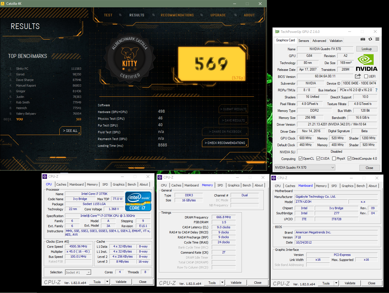Open the RECOMMENDATIONS tab in Catzilla

click(177, 15)
